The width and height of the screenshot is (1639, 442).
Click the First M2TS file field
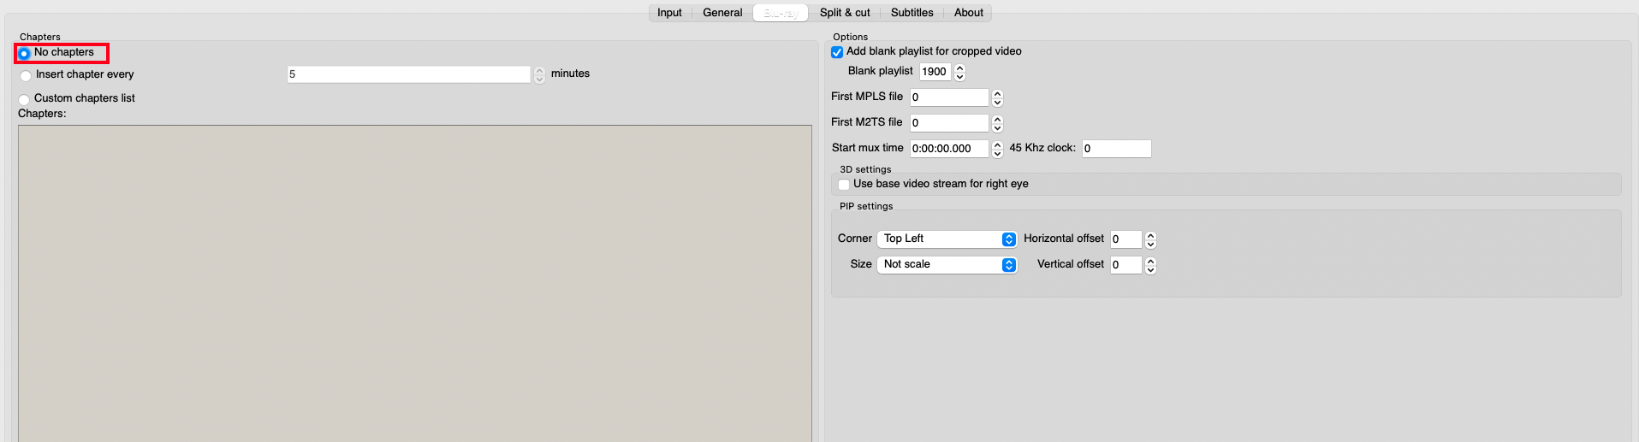pyautogui.click(x=949, y=123)
